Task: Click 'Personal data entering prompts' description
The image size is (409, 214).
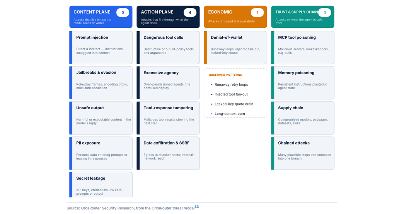Action: (102, 157)
